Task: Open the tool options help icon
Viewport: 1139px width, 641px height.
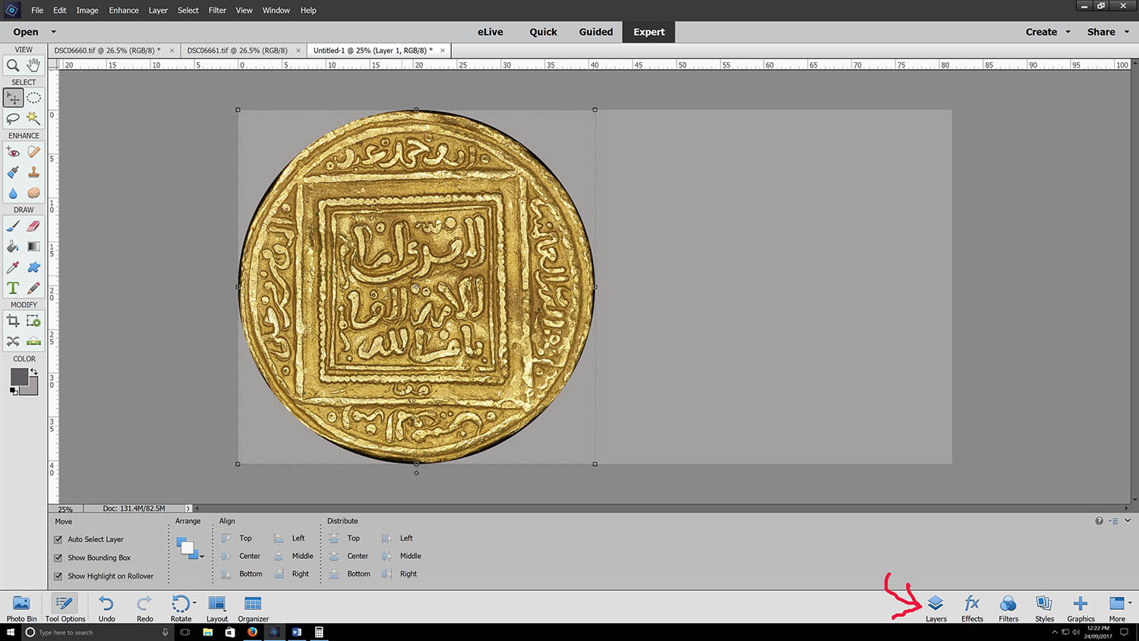Action: 1099,521
